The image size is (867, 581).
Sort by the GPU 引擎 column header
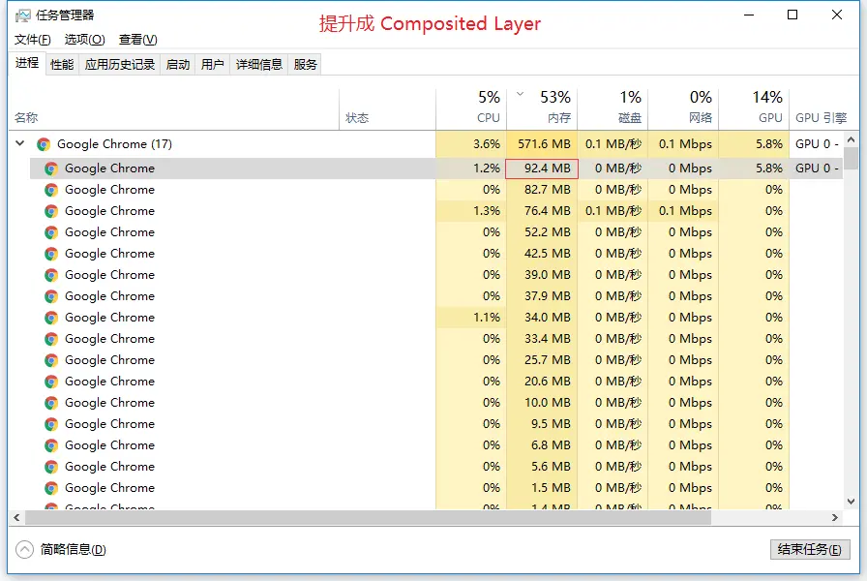(x=821, y=109)
